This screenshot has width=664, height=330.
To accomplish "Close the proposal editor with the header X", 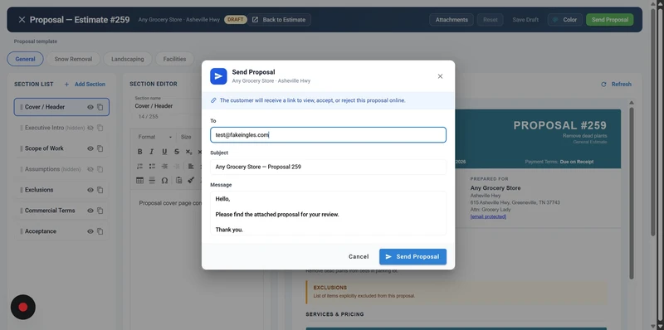I will click(x=22, y=19).
